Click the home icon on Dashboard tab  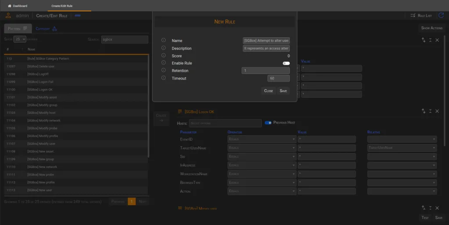pos(10,6)
